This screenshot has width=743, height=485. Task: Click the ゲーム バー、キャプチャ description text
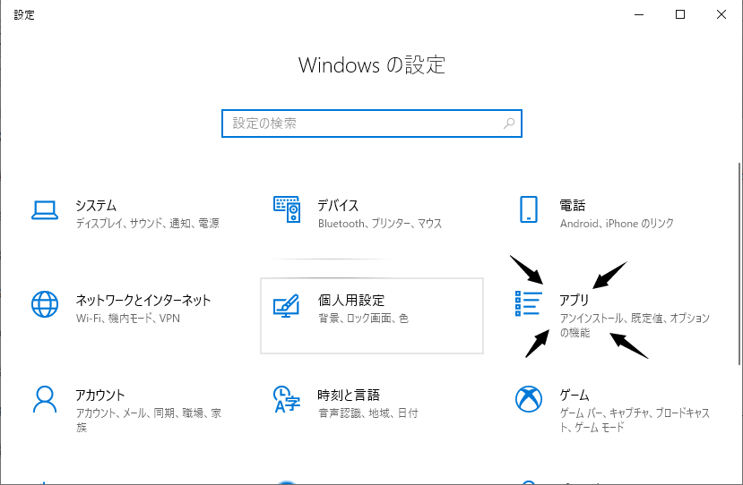[x=635, y=420]
